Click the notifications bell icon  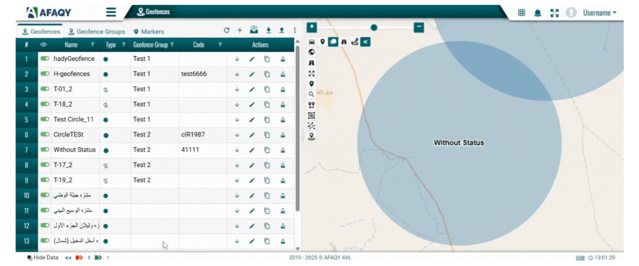pyautogui.click(x=538, y=13)
